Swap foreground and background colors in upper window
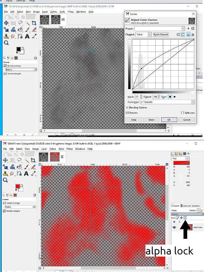Screen dimensions: 204x272 pos(23,48)
